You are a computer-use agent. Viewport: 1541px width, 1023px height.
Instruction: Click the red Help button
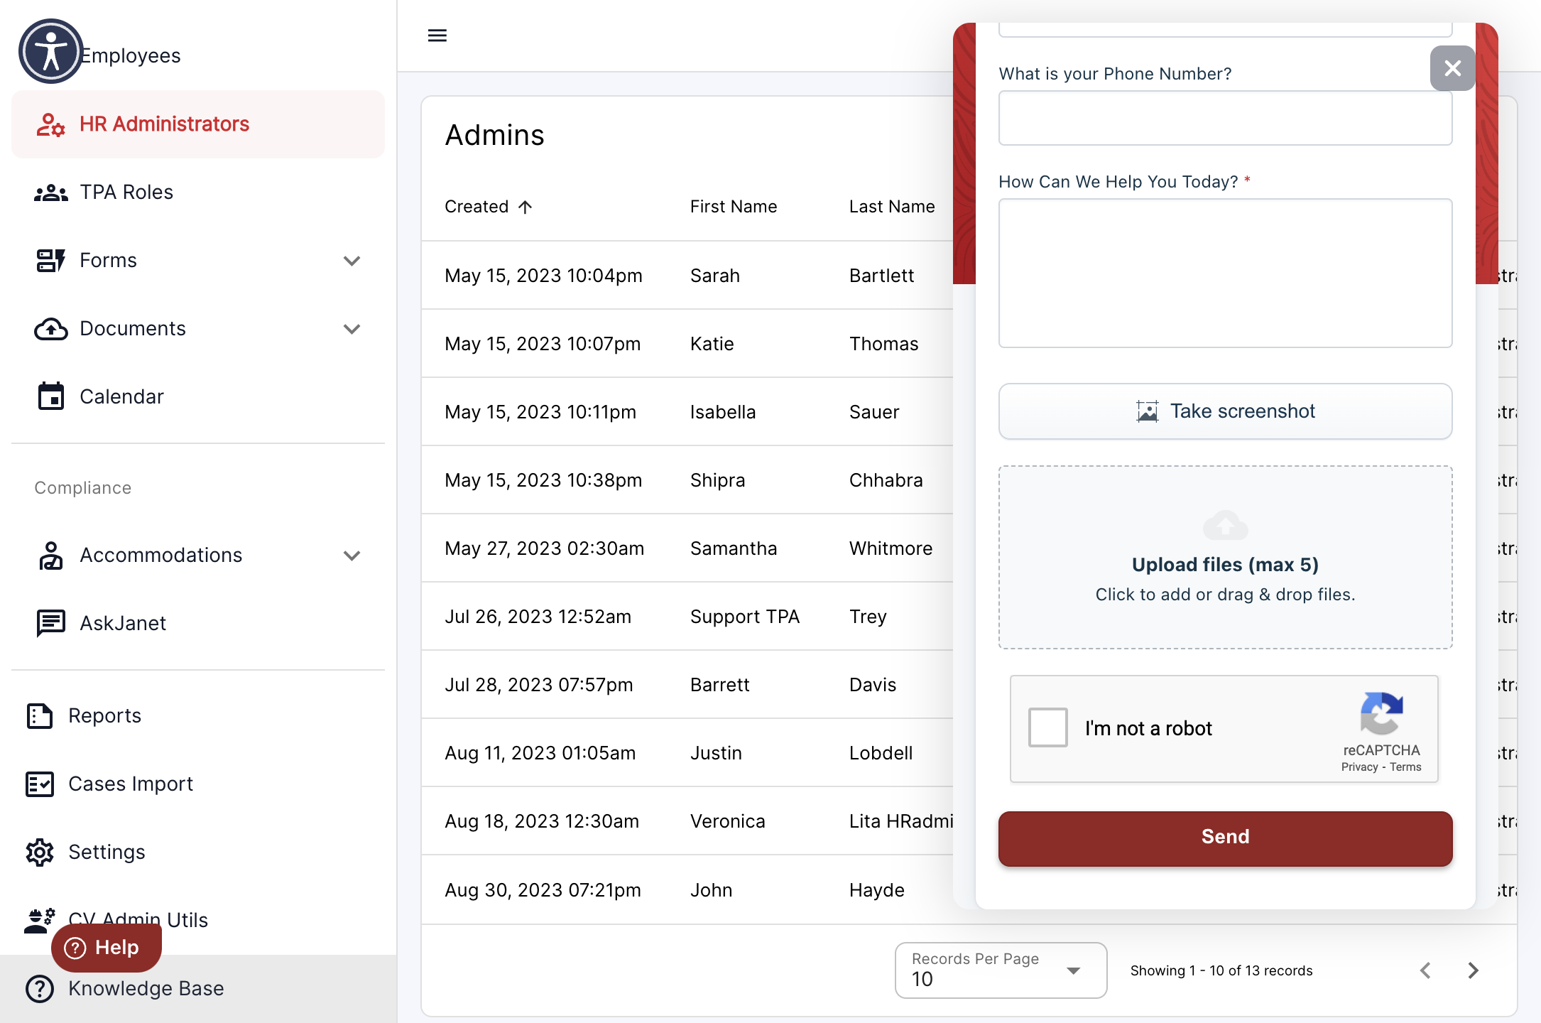pyautogui.click(x=107, y=948)
